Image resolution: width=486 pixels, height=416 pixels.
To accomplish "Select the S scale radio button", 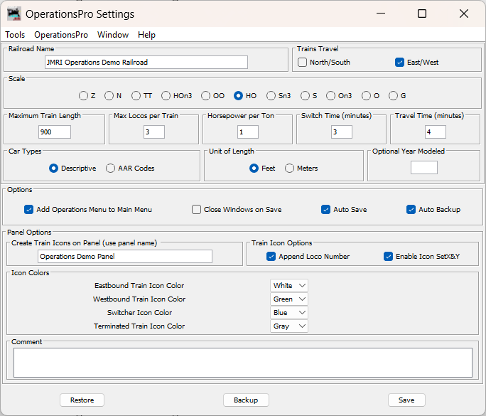I will (x=305, y=95).
